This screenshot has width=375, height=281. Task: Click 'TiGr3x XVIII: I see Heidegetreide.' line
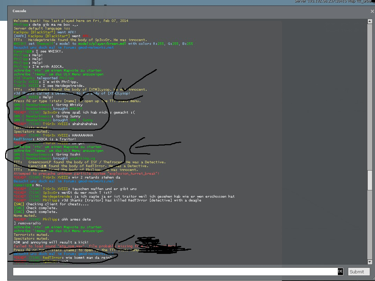coord(49,86)
